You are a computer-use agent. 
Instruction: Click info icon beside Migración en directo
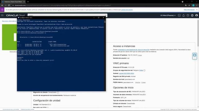[x=58, y=92]
